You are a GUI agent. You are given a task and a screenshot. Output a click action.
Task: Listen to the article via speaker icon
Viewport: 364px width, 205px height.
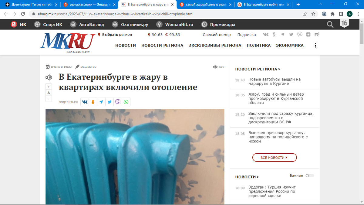click(x=49, y=77)
